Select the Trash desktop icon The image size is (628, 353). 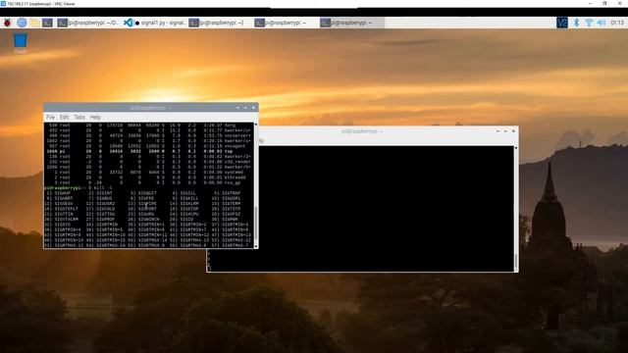click(20, 43)
